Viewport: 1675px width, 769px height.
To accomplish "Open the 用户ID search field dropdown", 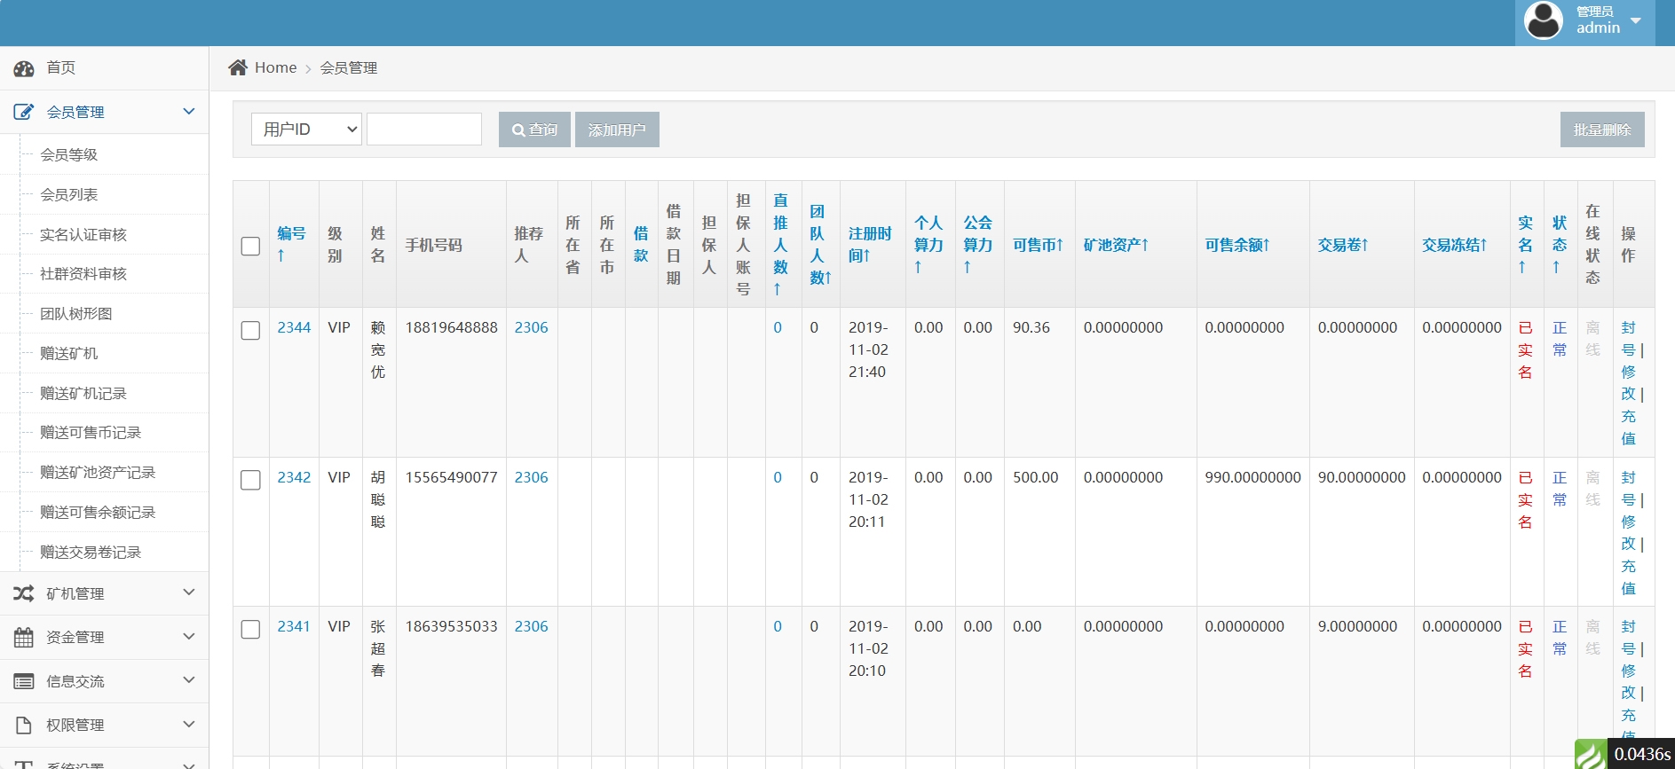I will (x=306, y=129).
